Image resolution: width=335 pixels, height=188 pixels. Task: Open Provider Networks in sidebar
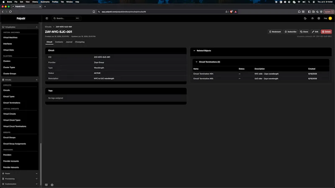tap(11, 168)
